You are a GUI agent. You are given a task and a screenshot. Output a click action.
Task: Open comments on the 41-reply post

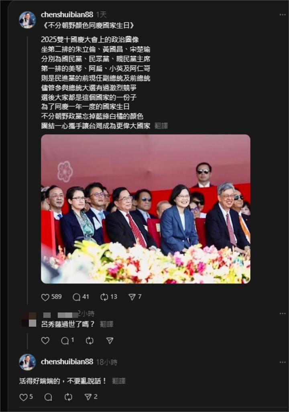[x=76, y=297]
